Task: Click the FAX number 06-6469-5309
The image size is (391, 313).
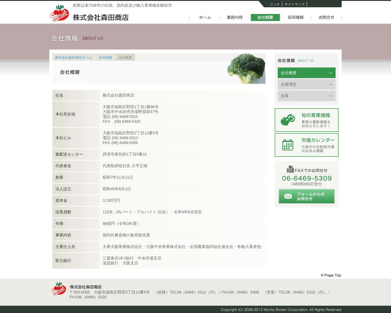Action: (x=307, y=178)
